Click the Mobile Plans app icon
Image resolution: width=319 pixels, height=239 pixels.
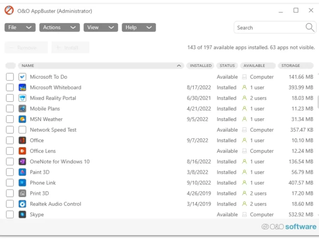tap(22, 108)
